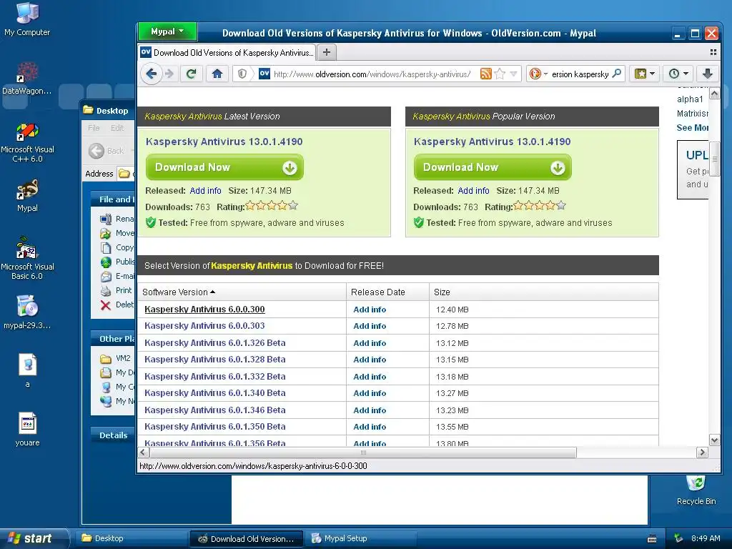
Task: Open VM2 folder in Other Places panel
Action: tap(116, 358)
